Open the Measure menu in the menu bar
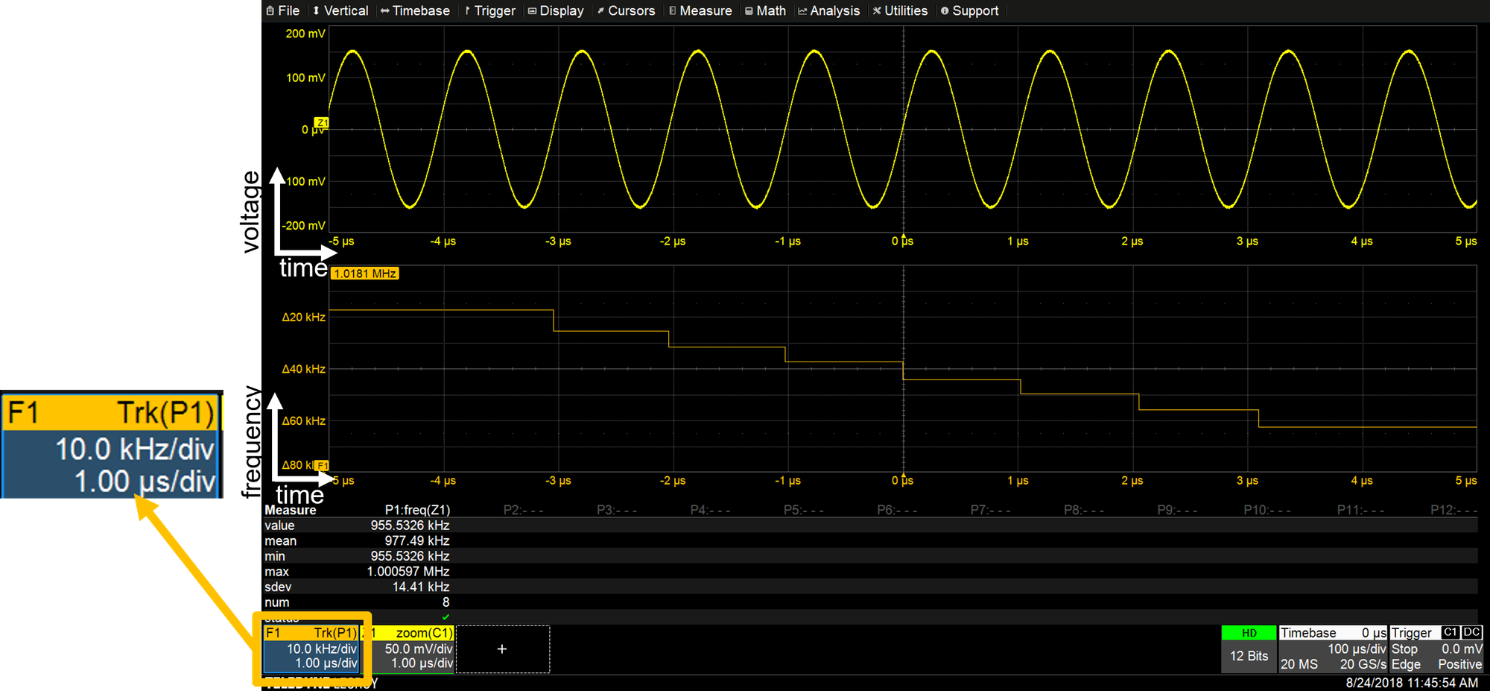 point(700,10)
